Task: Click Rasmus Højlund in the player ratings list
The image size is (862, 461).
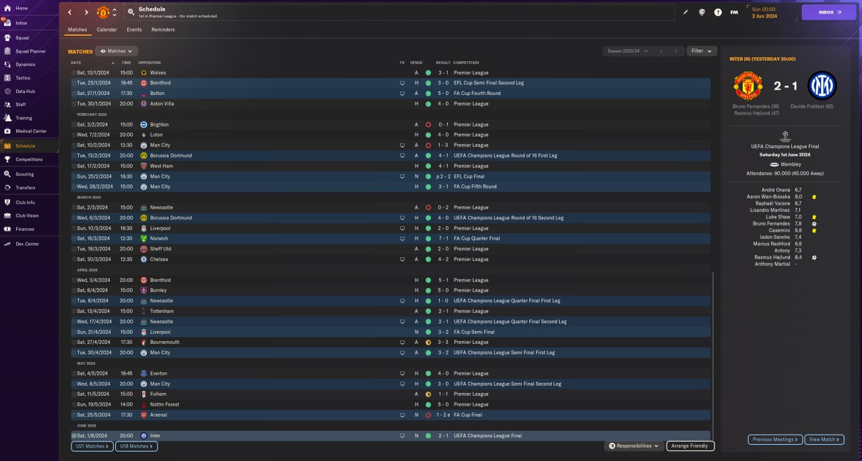Action: pyautogui.click(x=772, y=257)
